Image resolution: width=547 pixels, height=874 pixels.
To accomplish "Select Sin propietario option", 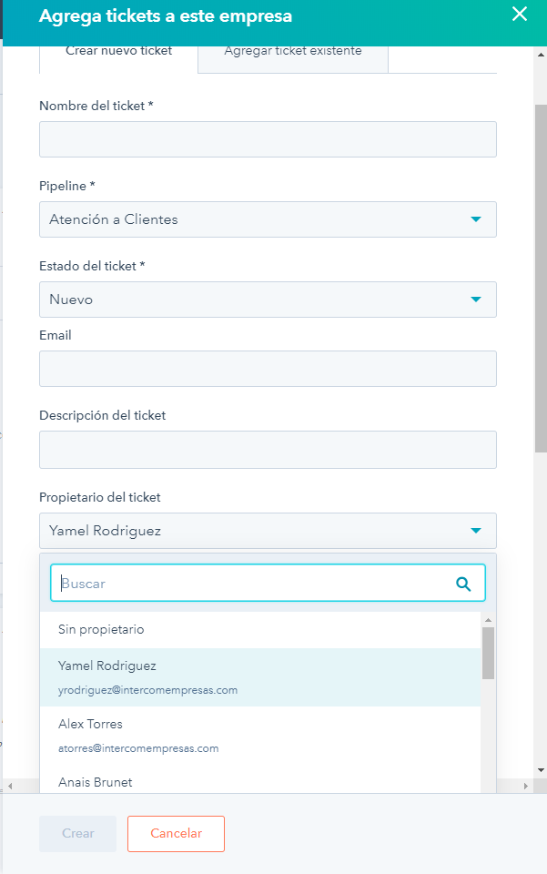I will click(x=101, y=630).
